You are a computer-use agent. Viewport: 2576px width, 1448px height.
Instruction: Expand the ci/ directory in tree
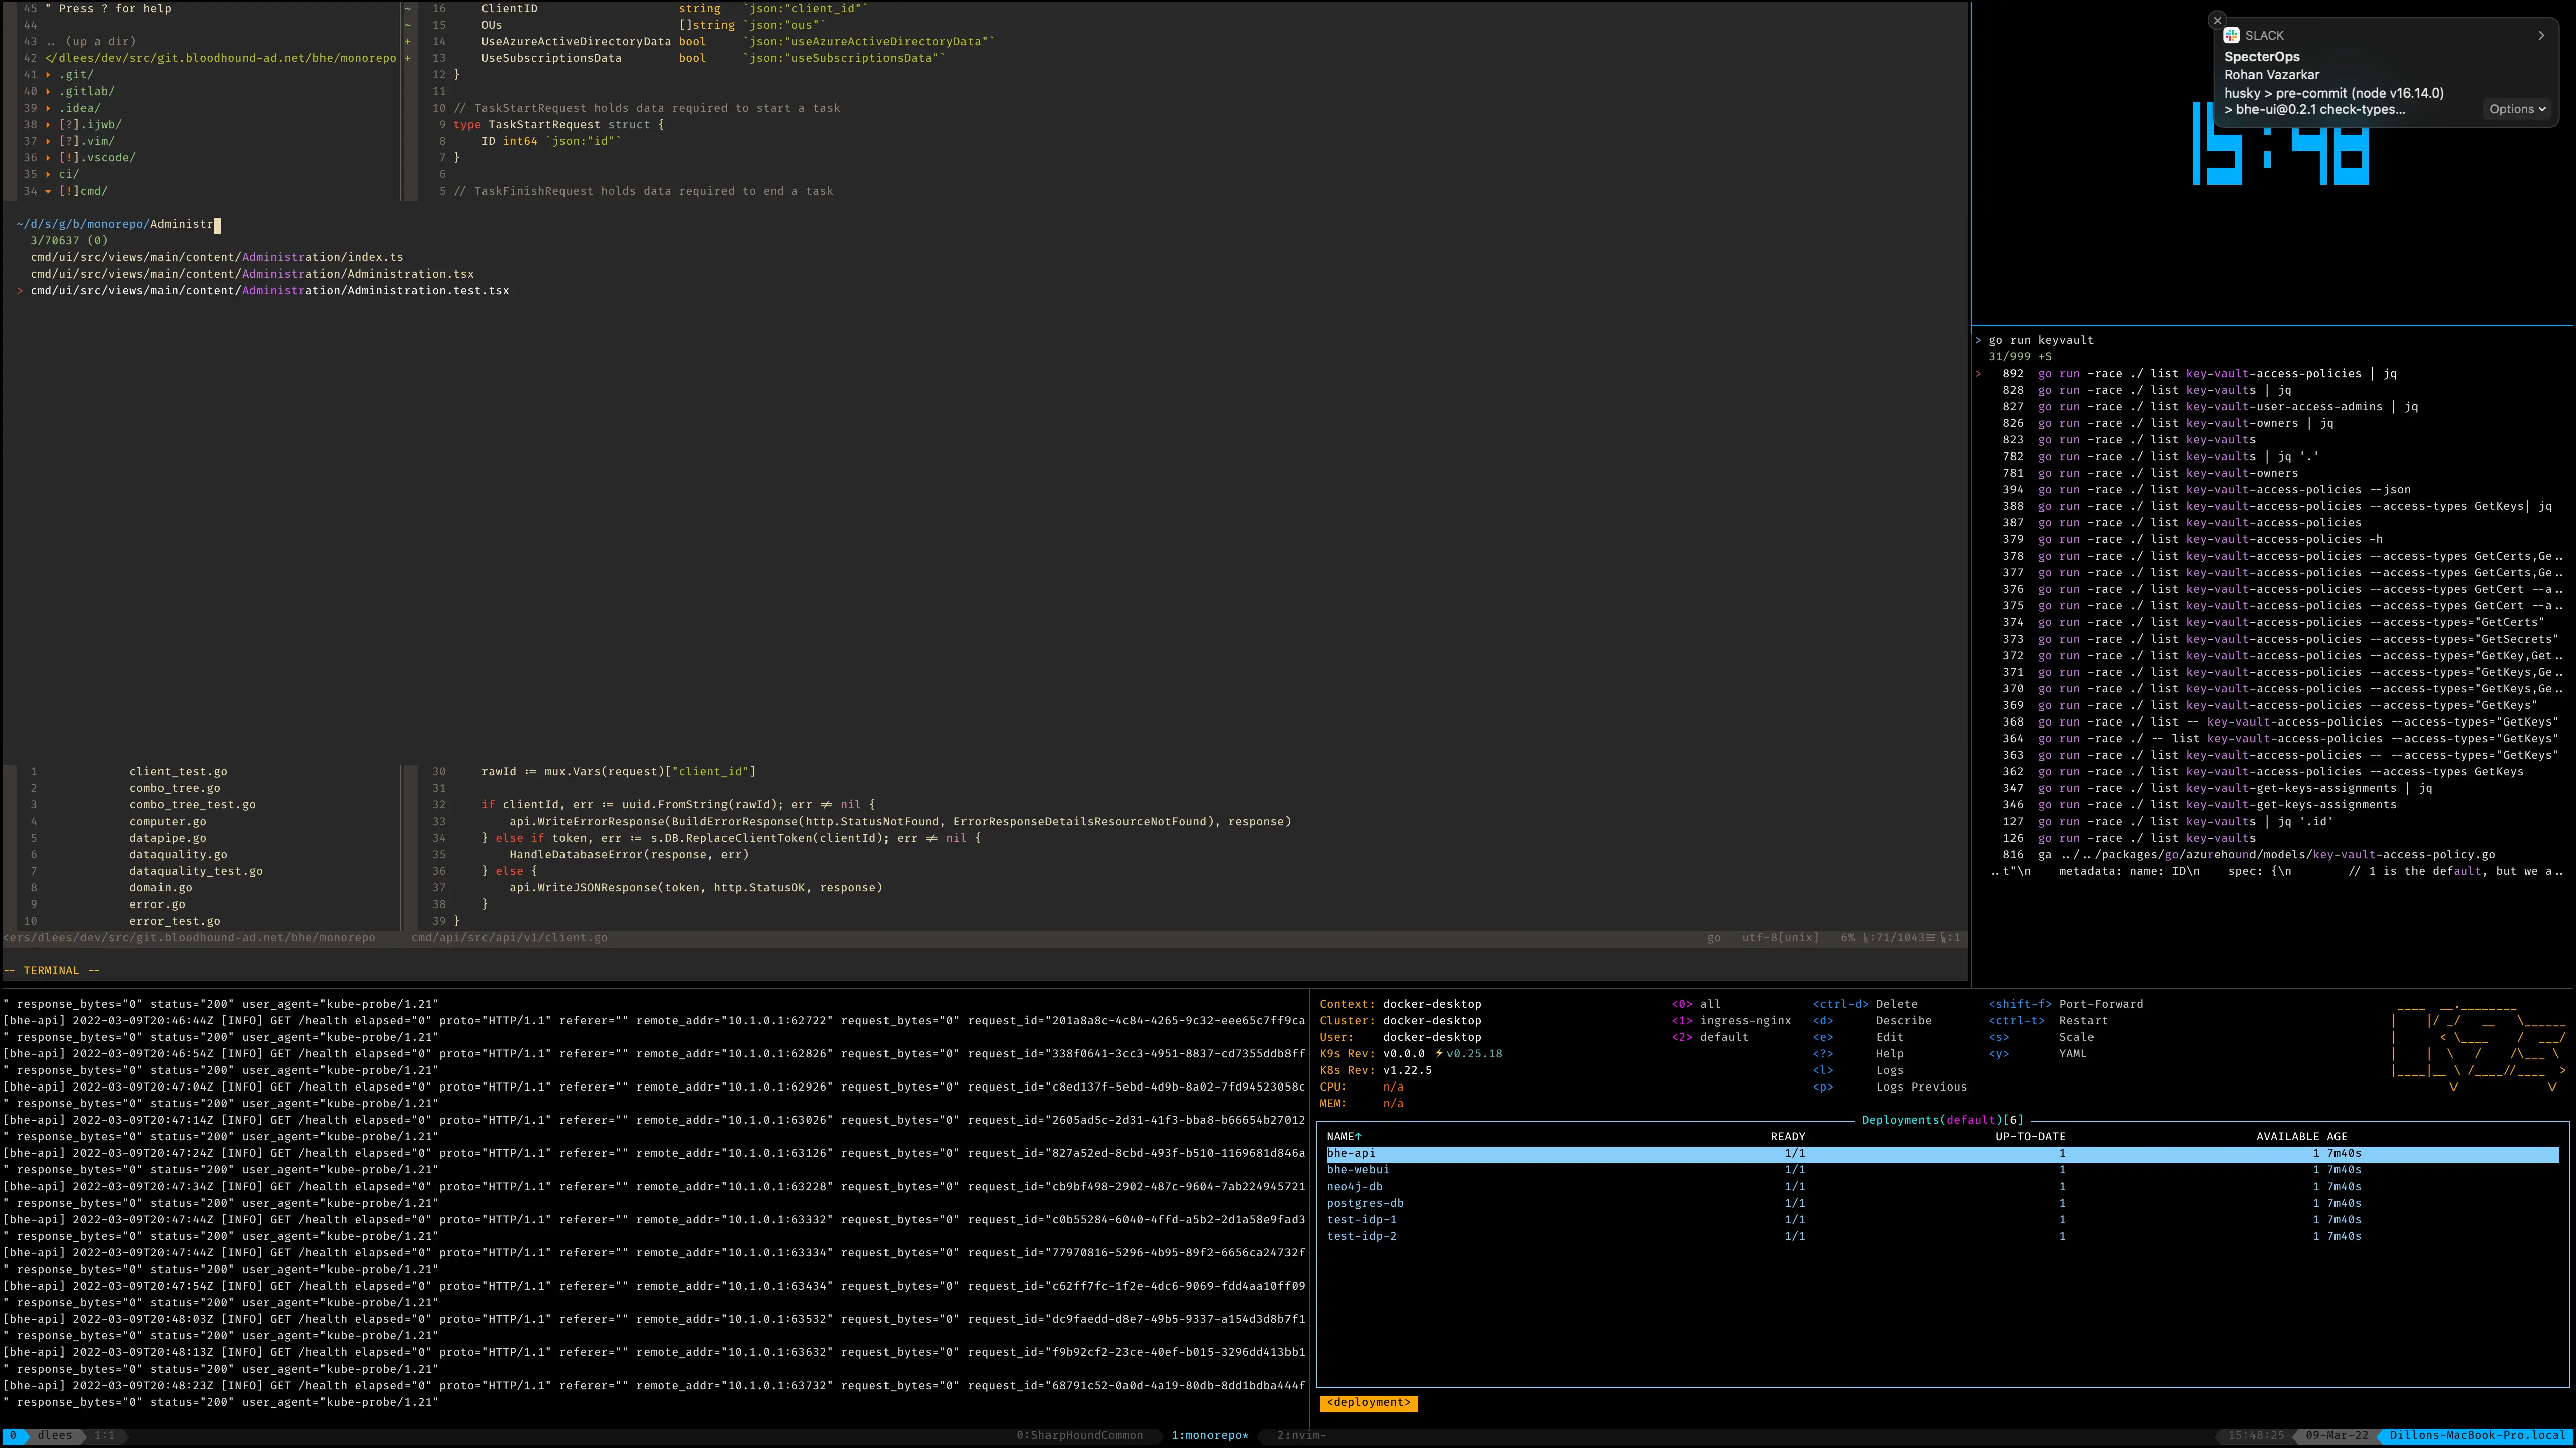[x=48, y=174]
